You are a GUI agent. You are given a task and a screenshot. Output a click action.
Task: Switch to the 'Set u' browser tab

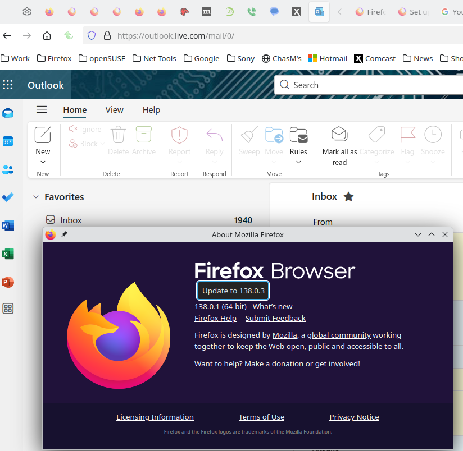(414, 12)
